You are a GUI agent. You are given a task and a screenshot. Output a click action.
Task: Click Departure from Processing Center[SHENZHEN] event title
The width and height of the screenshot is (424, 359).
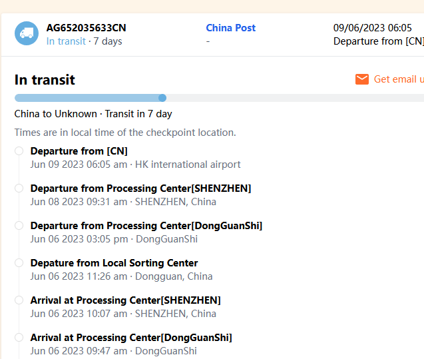(x=140, y=188)
